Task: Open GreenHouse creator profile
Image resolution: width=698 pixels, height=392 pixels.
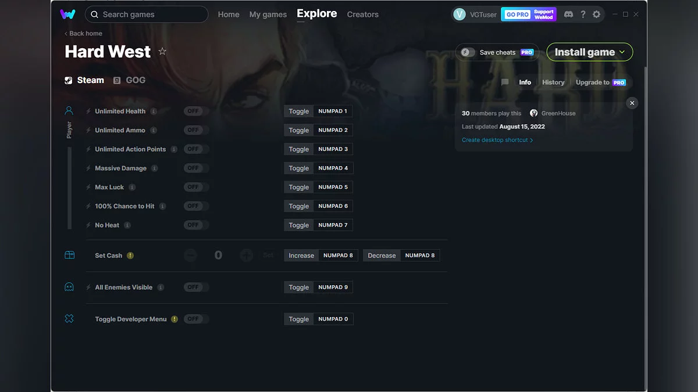Action: coord(553,113)
